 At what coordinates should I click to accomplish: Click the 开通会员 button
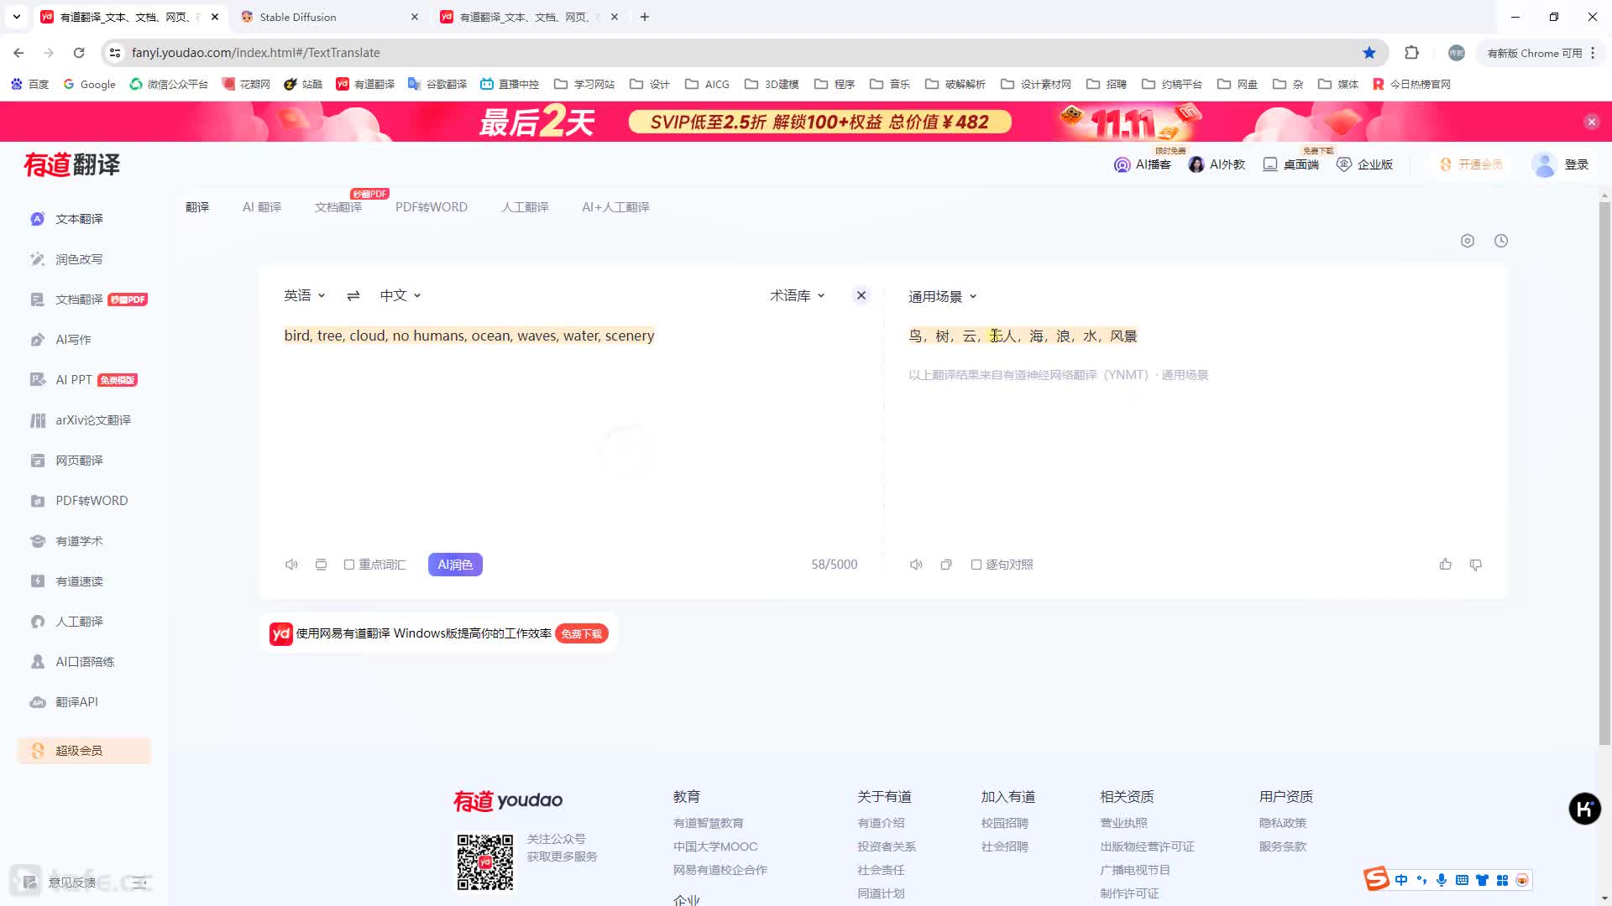(x=1472, y=164)
